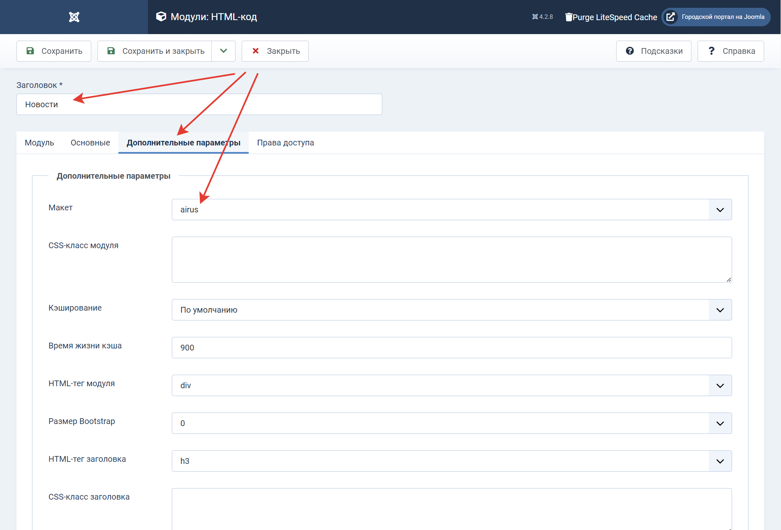Switch to the Основные tab
This screenshot has height=530, width=781.
click(x=90, y=143)
